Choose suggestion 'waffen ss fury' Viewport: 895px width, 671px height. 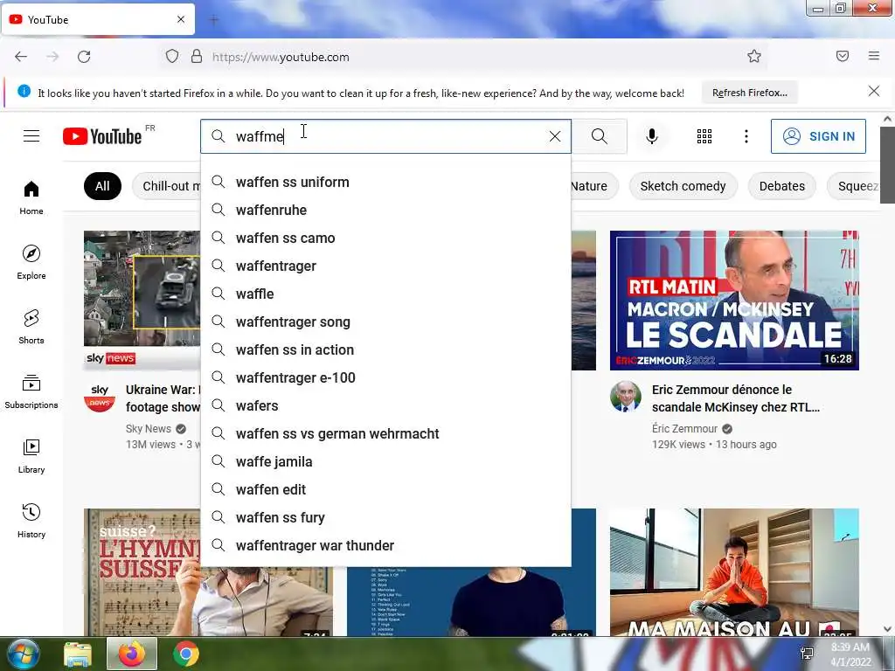[385, 517]
